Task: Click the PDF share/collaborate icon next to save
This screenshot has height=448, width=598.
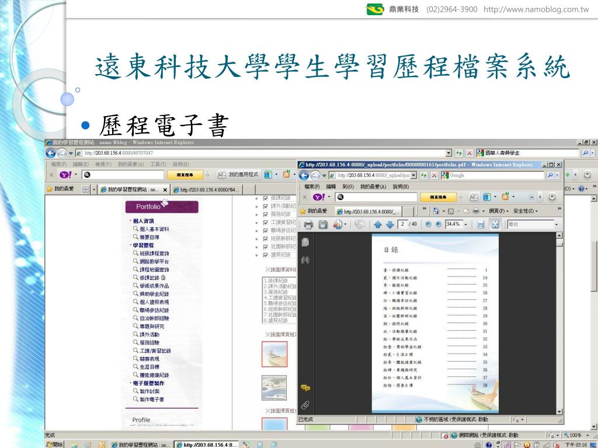Action: coord(338,225)
